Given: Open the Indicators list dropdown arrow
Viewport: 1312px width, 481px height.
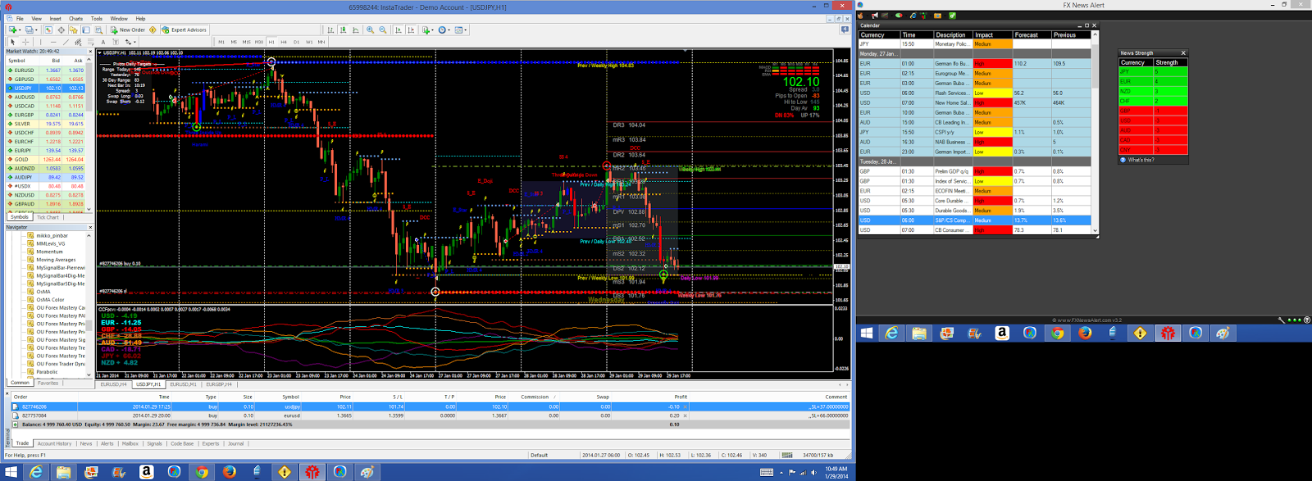Looking at the screenshot, I should click(433, 29).
